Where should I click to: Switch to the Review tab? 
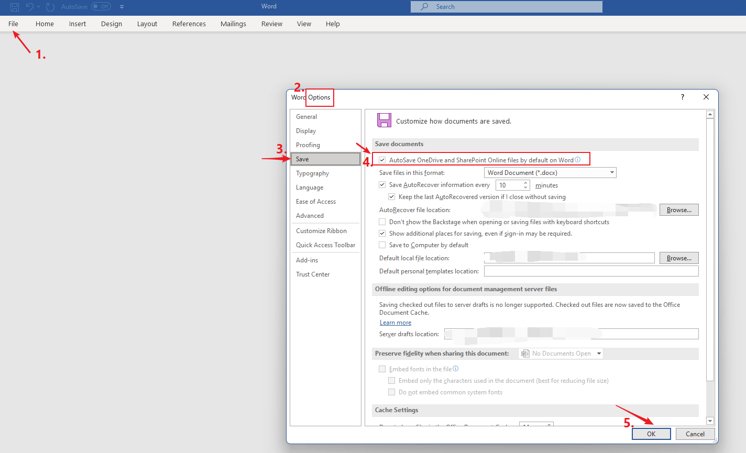coord(272,24)
